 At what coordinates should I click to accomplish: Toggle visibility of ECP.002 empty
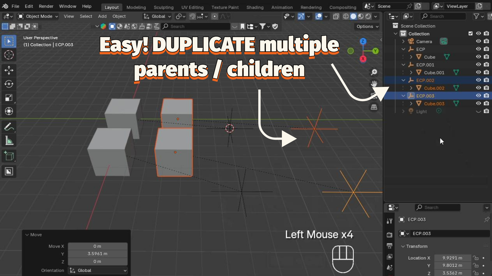pyautogui.click(x=478, y=80)
